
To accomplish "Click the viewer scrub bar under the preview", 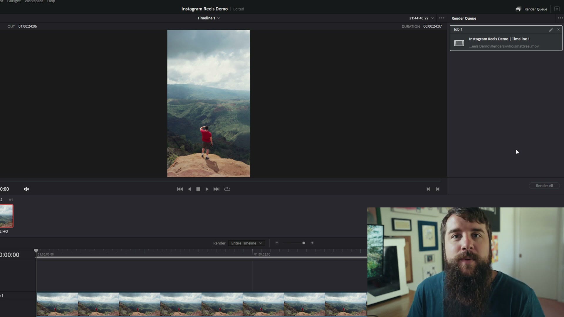I will 220,181.
